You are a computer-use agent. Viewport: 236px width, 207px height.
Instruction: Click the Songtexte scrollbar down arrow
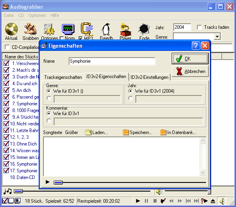pos(202,172)
